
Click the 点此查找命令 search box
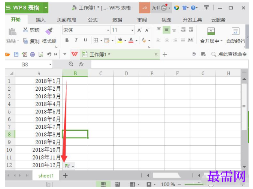229,54
